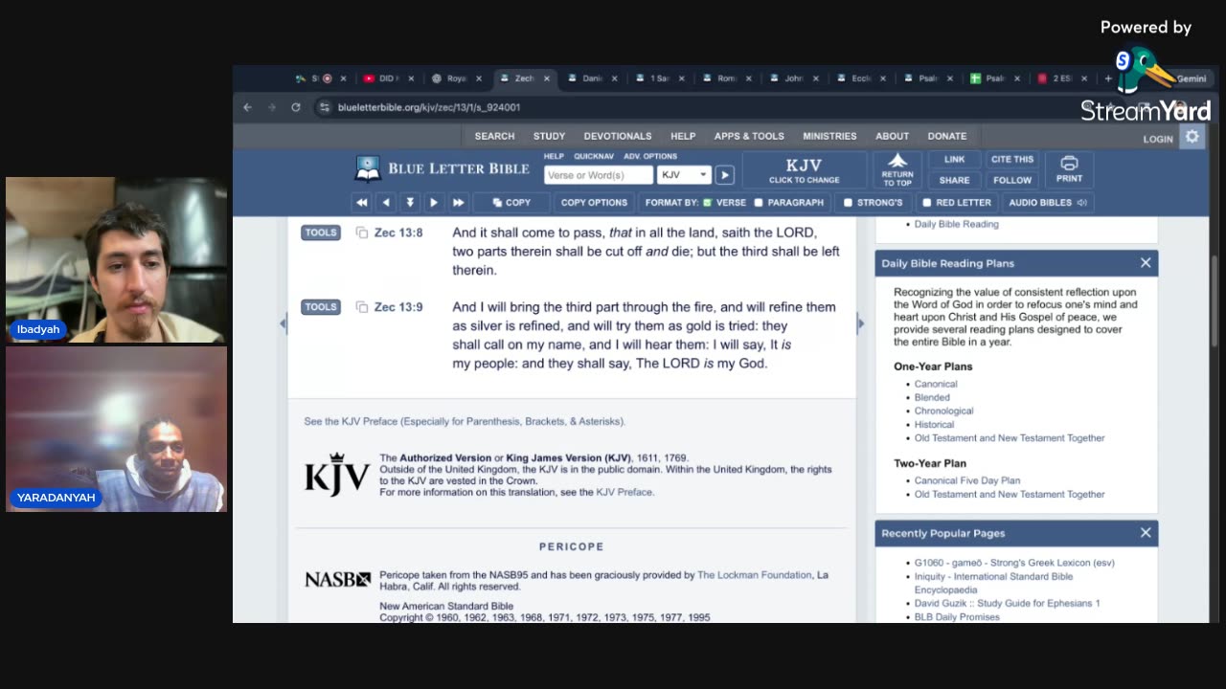Jump to previous chapter with double-left arrow
Viewport: 1226px width, 689px height.
[361, 203]
